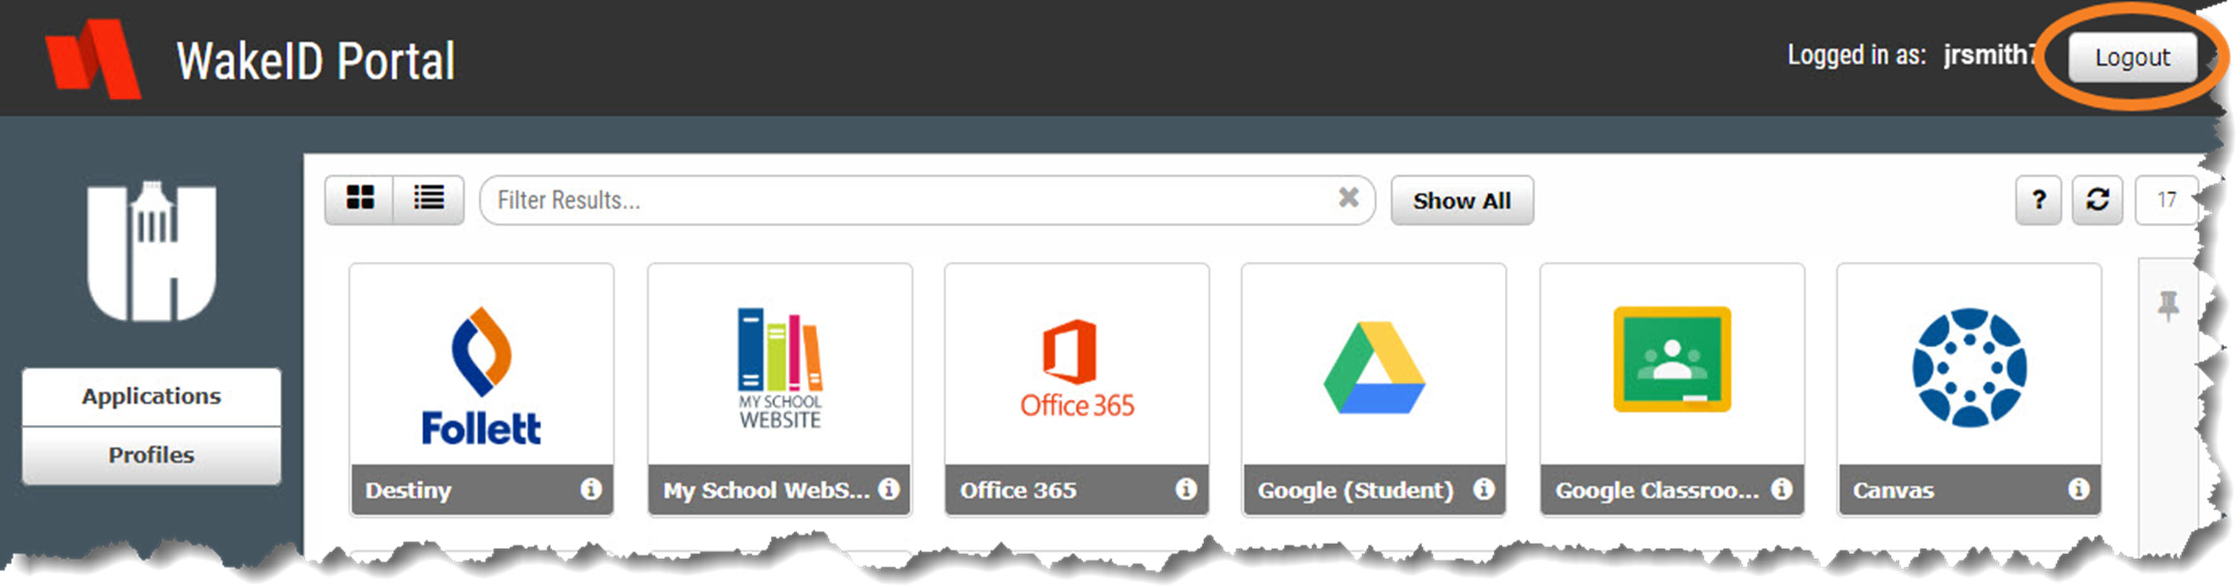The image size is (2237, 586).
Task: Show info for Destiny
Action: [x=590, y=489]
